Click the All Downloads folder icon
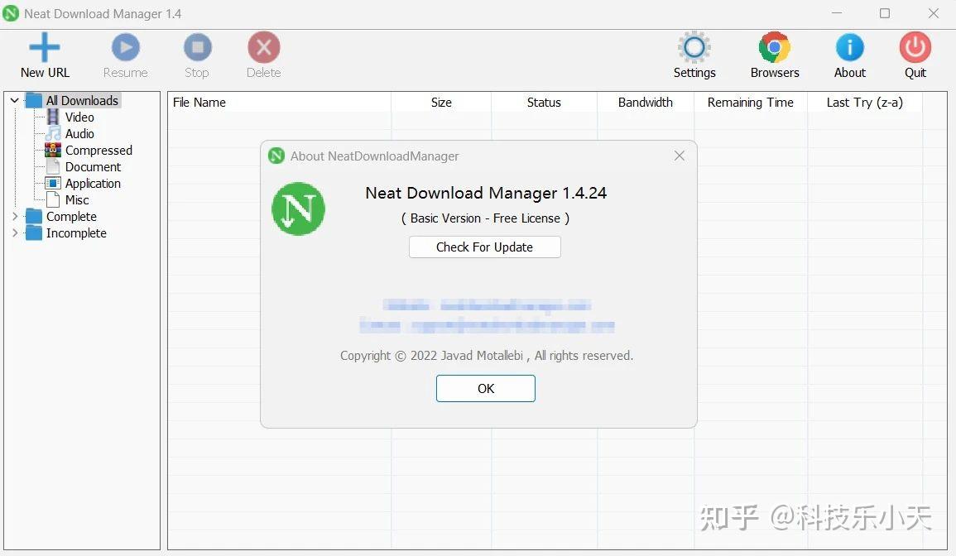Image resolution: width=956 pixels, height=556 pixels. [34, 101]
